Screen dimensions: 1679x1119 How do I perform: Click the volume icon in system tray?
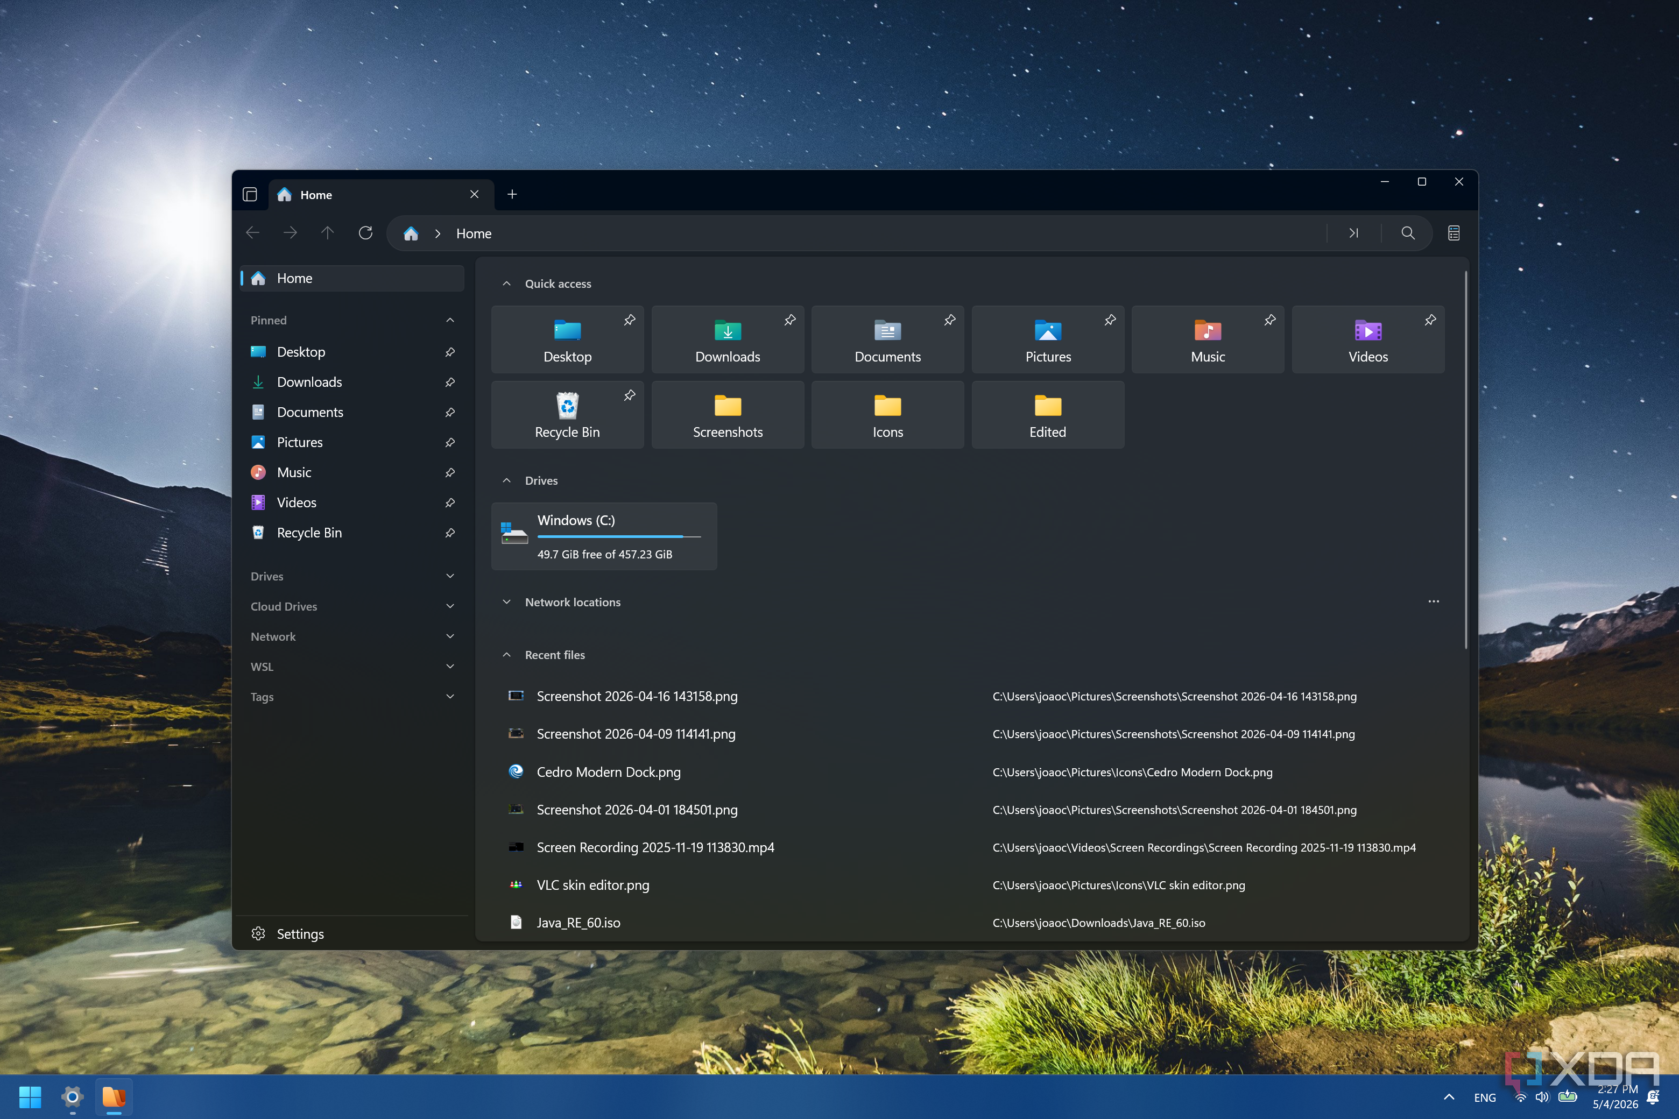[x=1542, y=1097]
